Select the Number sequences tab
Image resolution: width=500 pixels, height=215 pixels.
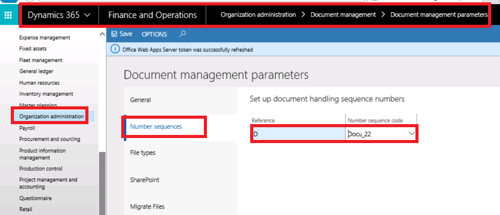click(x=156, y=126)
